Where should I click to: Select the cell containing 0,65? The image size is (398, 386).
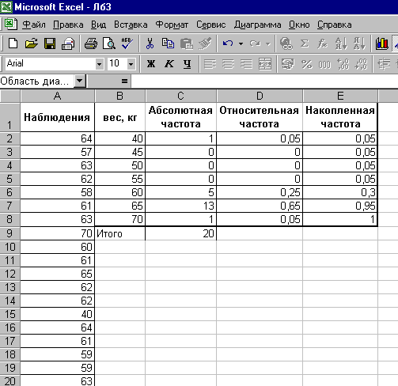pos(260,206)
